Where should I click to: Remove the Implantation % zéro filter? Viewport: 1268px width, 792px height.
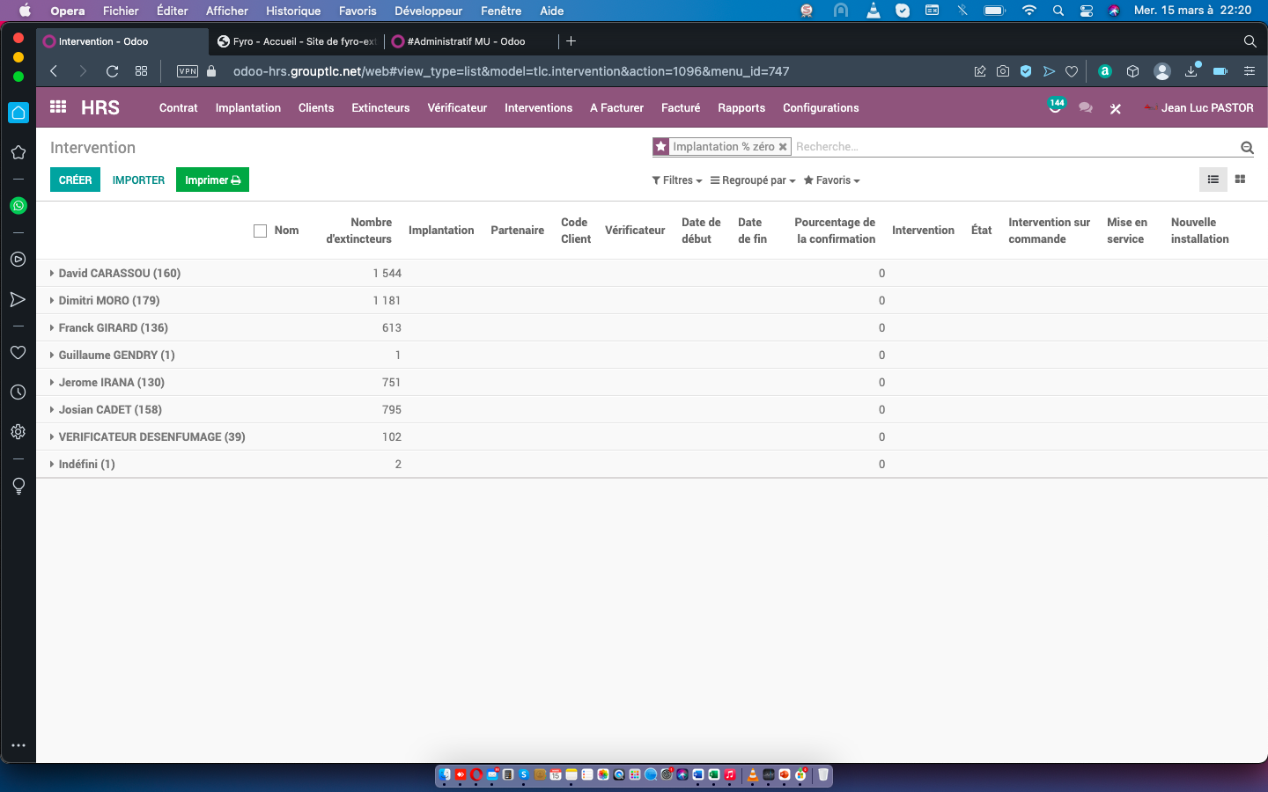[x=782, y=147]
